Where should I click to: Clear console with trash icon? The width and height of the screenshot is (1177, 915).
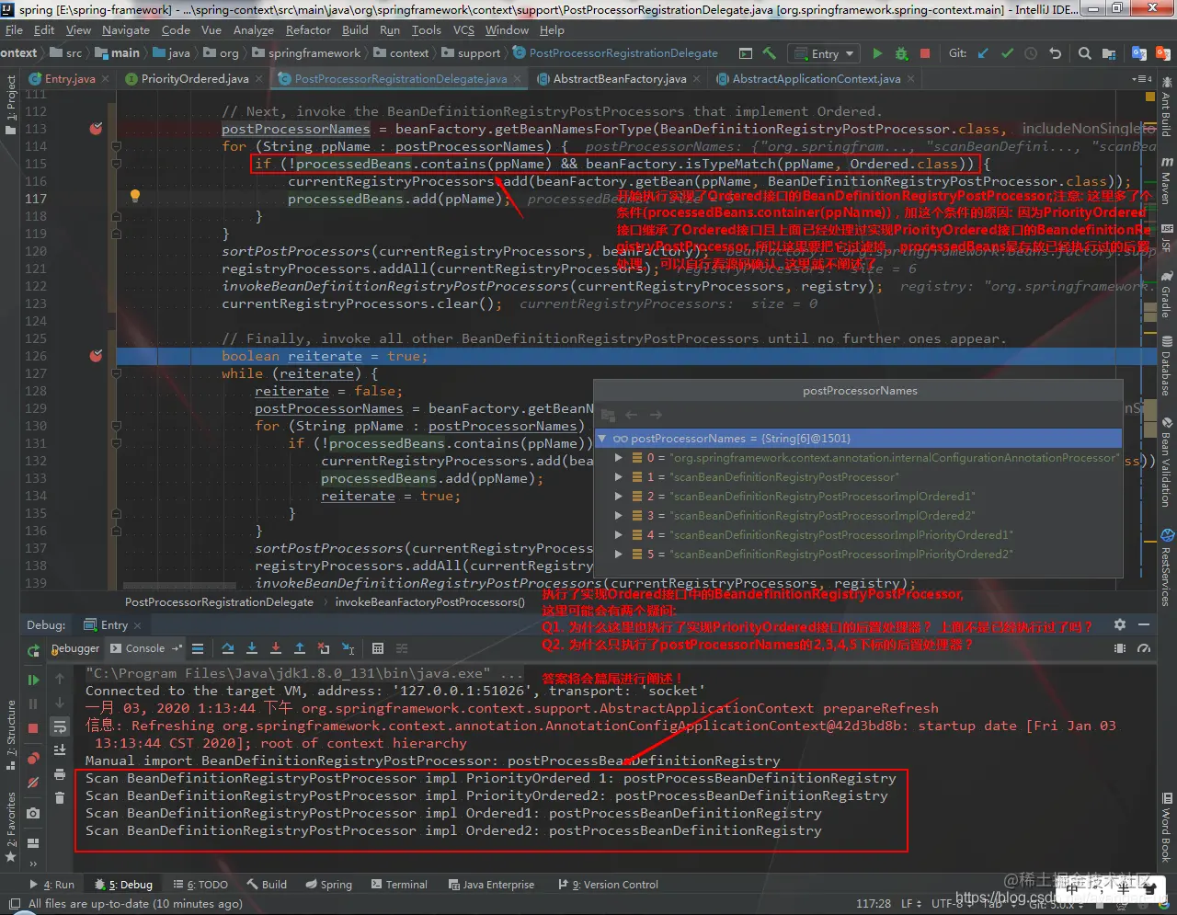pos(60,797)
